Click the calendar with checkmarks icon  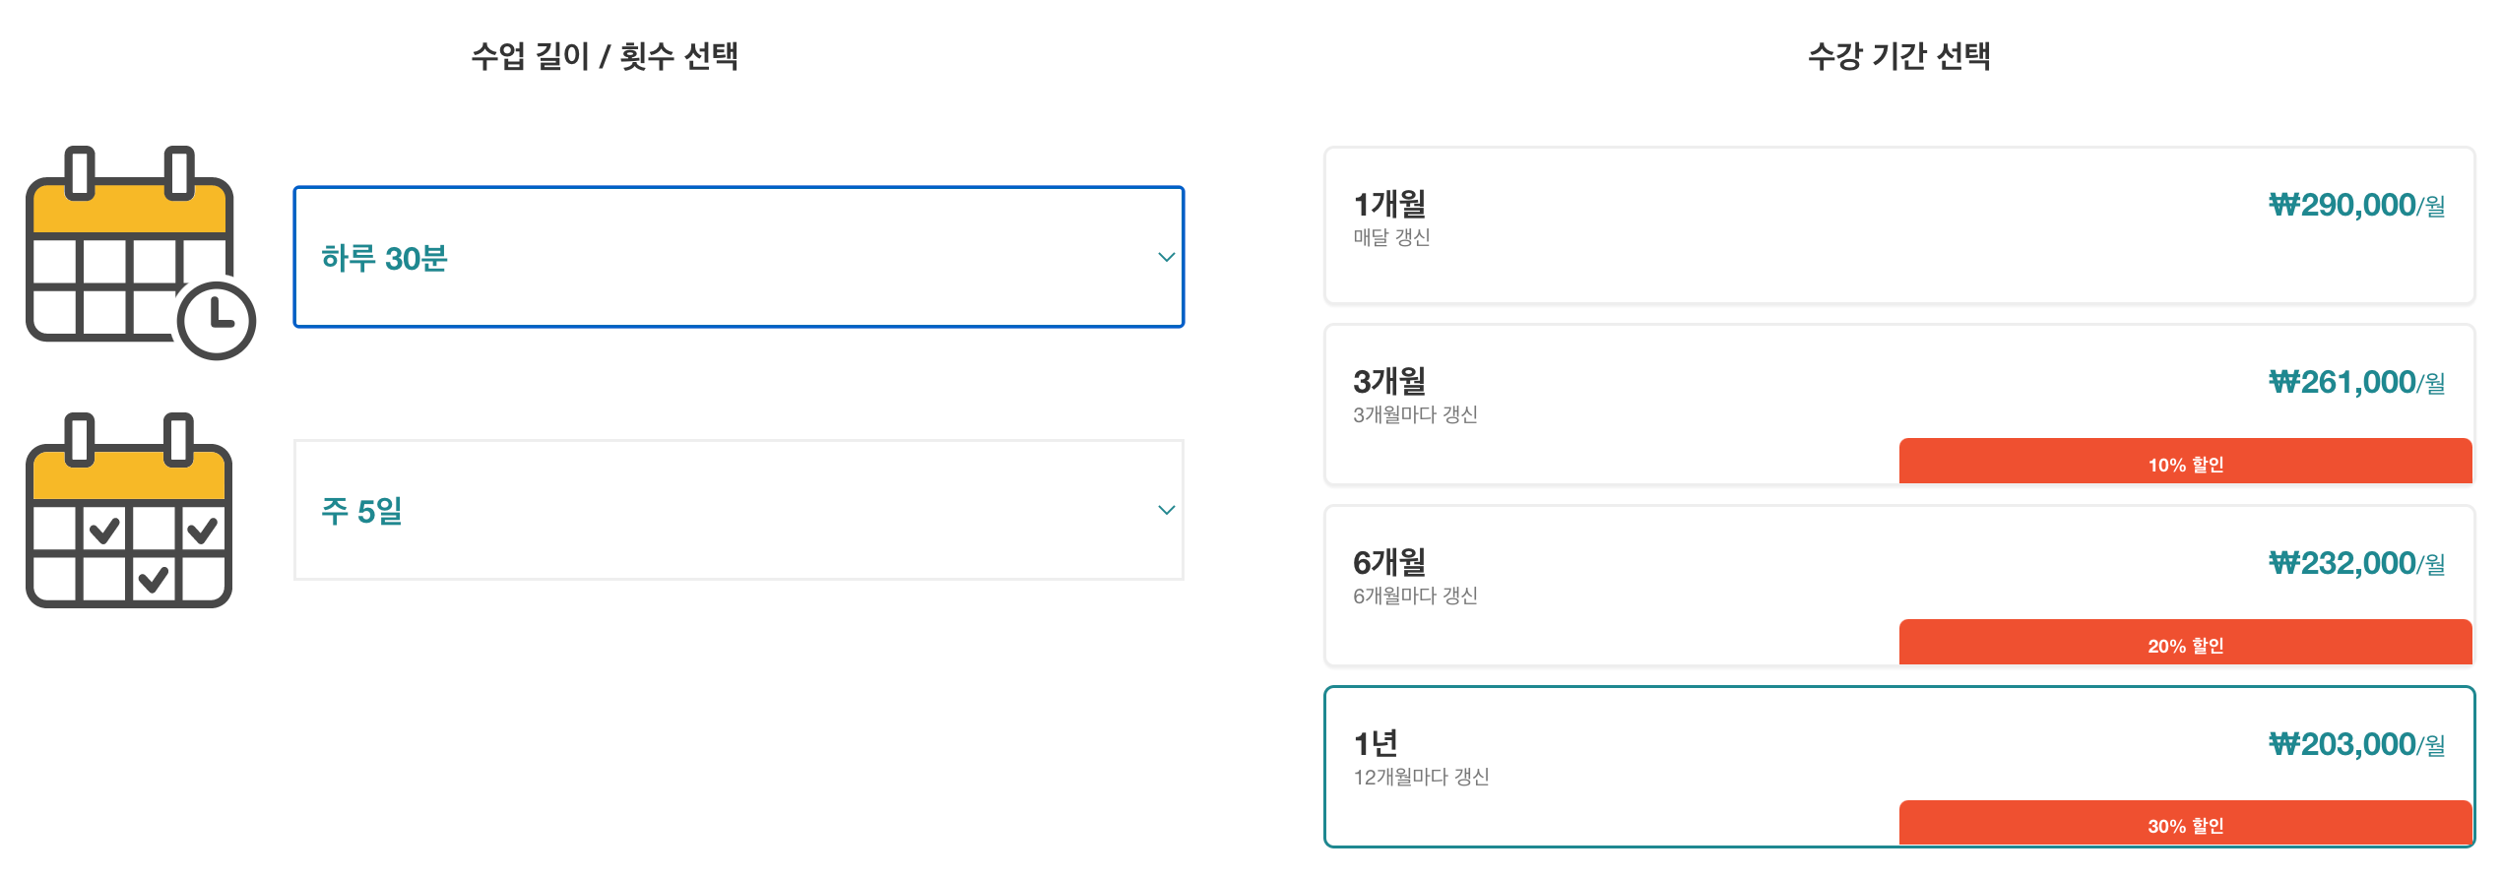(x=129, y=510)
